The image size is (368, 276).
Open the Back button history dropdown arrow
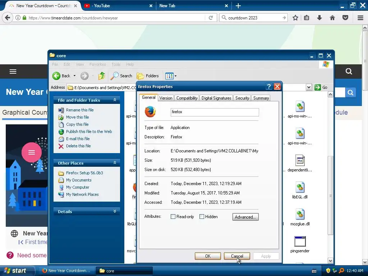pyautogui.click(x=74, y=76)
